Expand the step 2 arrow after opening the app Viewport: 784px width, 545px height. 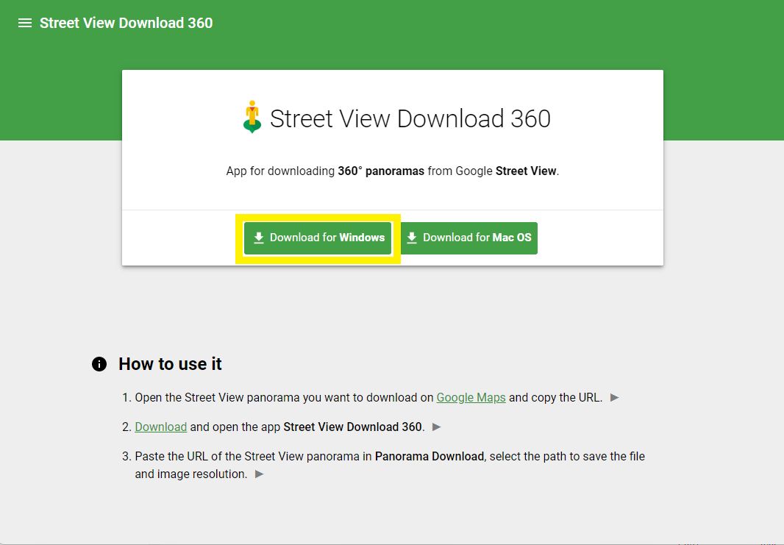point(436,427)
